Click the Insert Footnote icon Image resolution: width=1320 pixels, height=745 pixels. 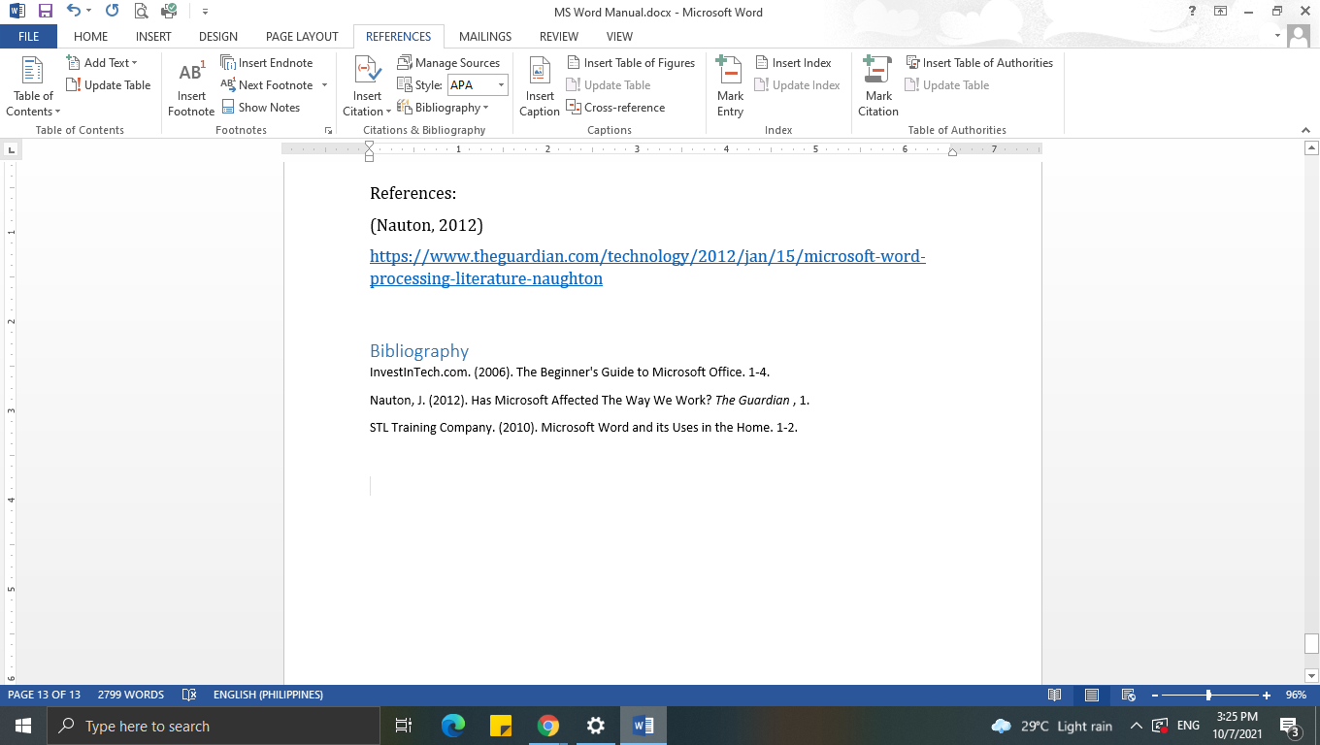click(191, 87)
